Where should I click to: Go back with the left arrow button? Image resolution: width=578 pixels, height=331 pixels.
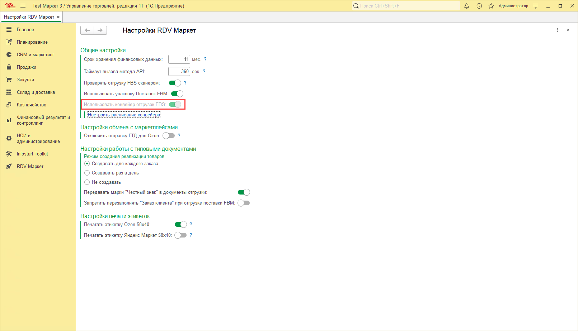coord(87,30)
